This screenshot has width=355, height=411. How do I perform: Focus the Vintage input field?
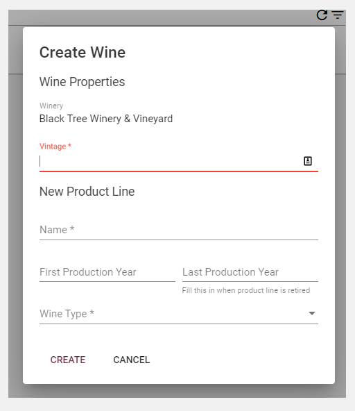170,161
